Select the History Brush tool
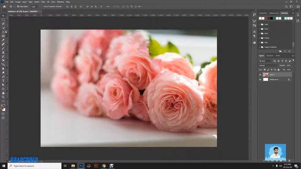The height and width of the screenshot is (169, 301). click(x=3, y=56)
